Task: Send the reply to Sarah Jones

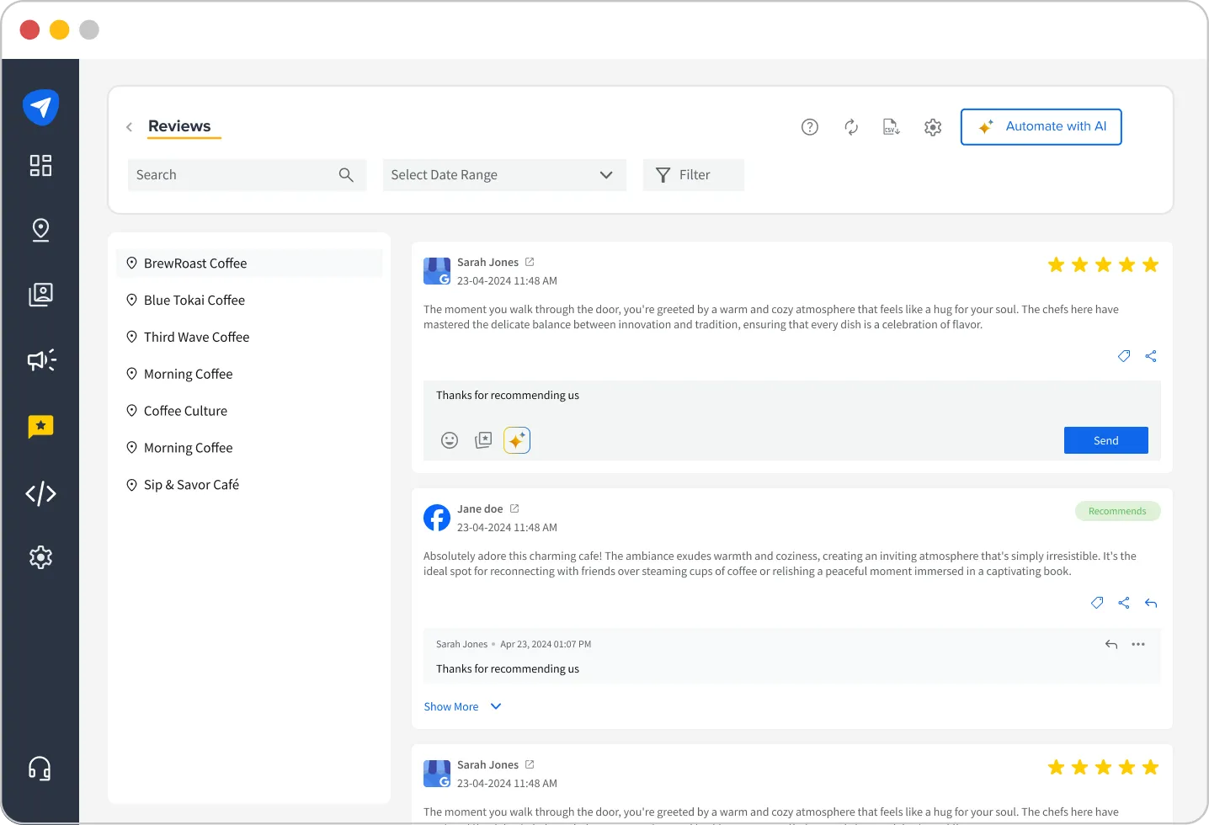Action: click(x=1105, y=439)
